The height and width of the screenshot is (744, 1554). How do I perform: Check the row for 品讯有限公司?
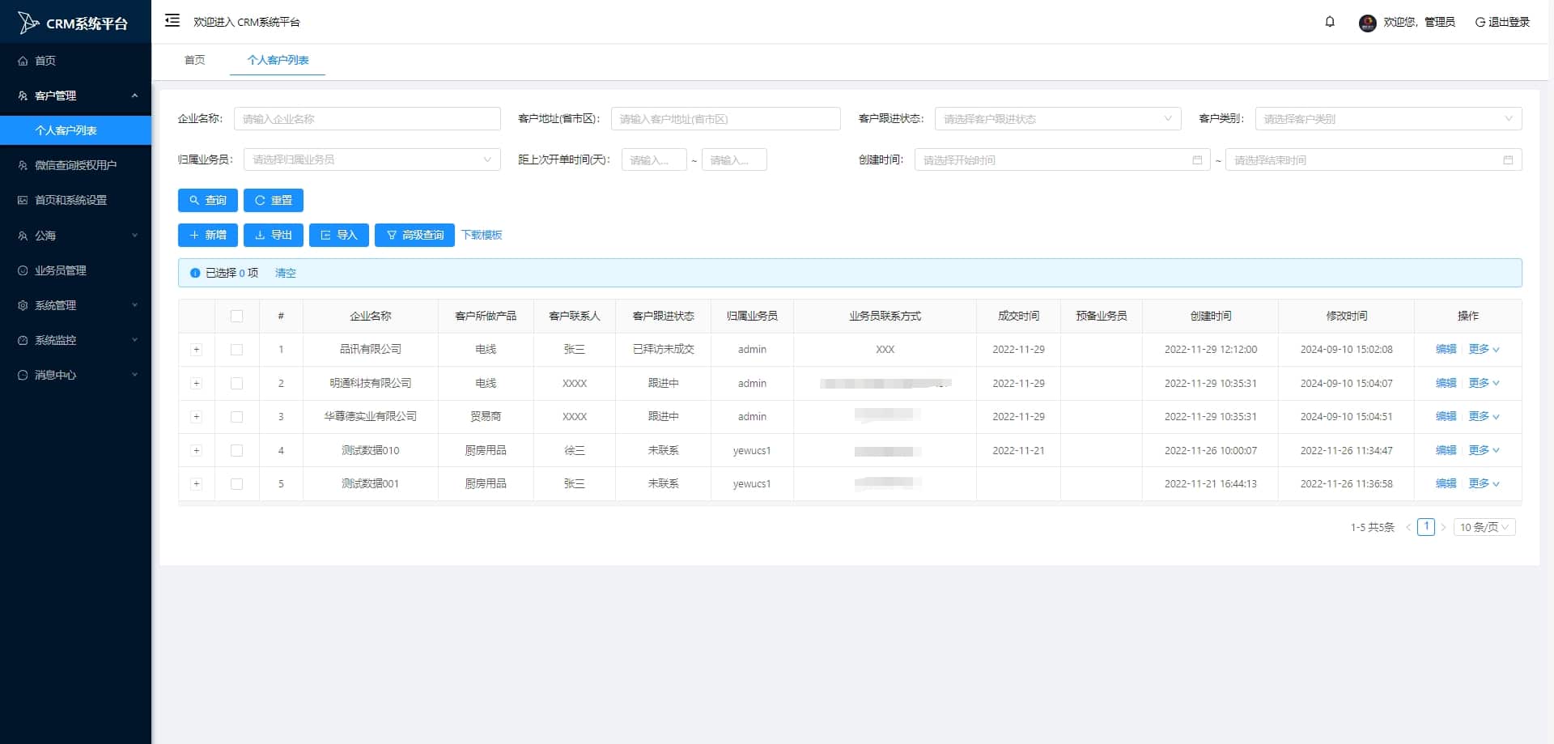click(x=236, y=350)
